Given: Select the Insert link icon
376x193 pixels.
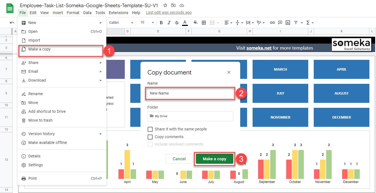Looking at the screenshot, I should 272,23.
